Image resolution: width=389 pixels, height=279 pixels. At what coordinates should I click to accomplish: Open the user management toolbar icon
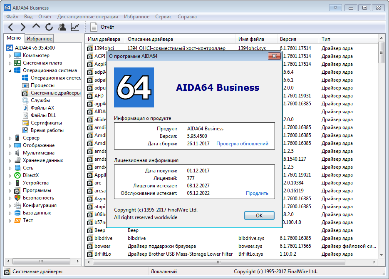(x=62, y=27)
